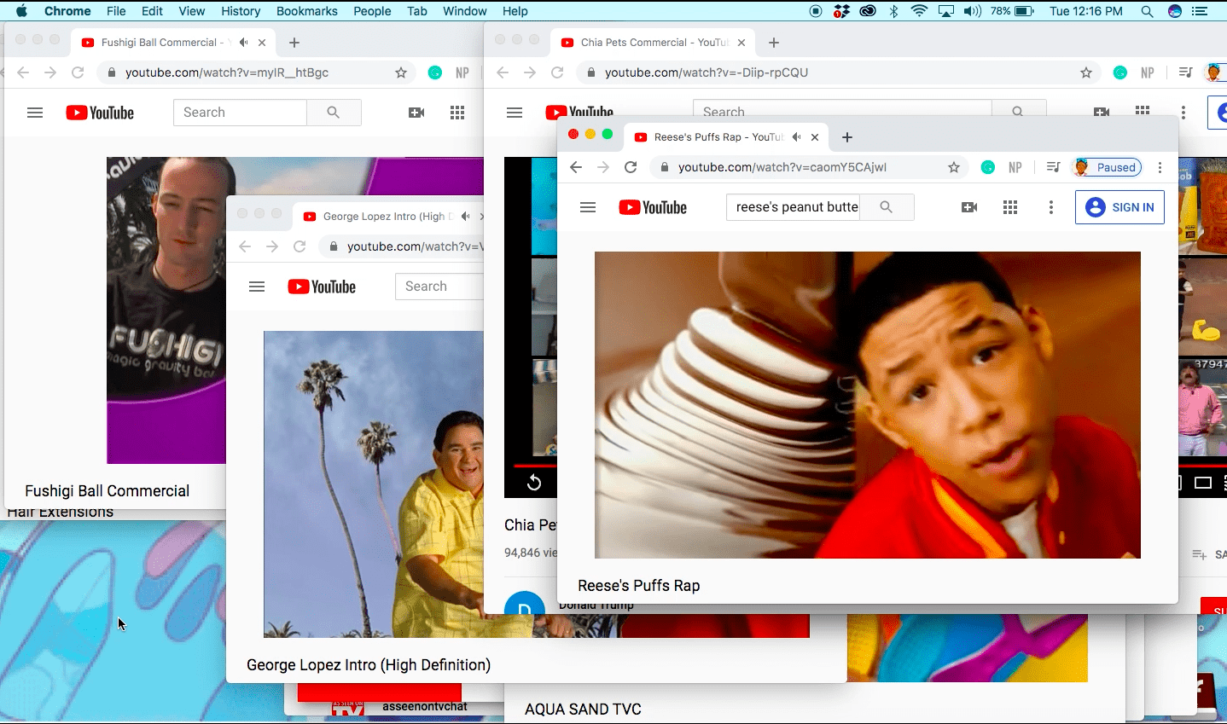Select the Chia Pets Commercial tab
The image size is (1227, 724).
click(654, 42)
